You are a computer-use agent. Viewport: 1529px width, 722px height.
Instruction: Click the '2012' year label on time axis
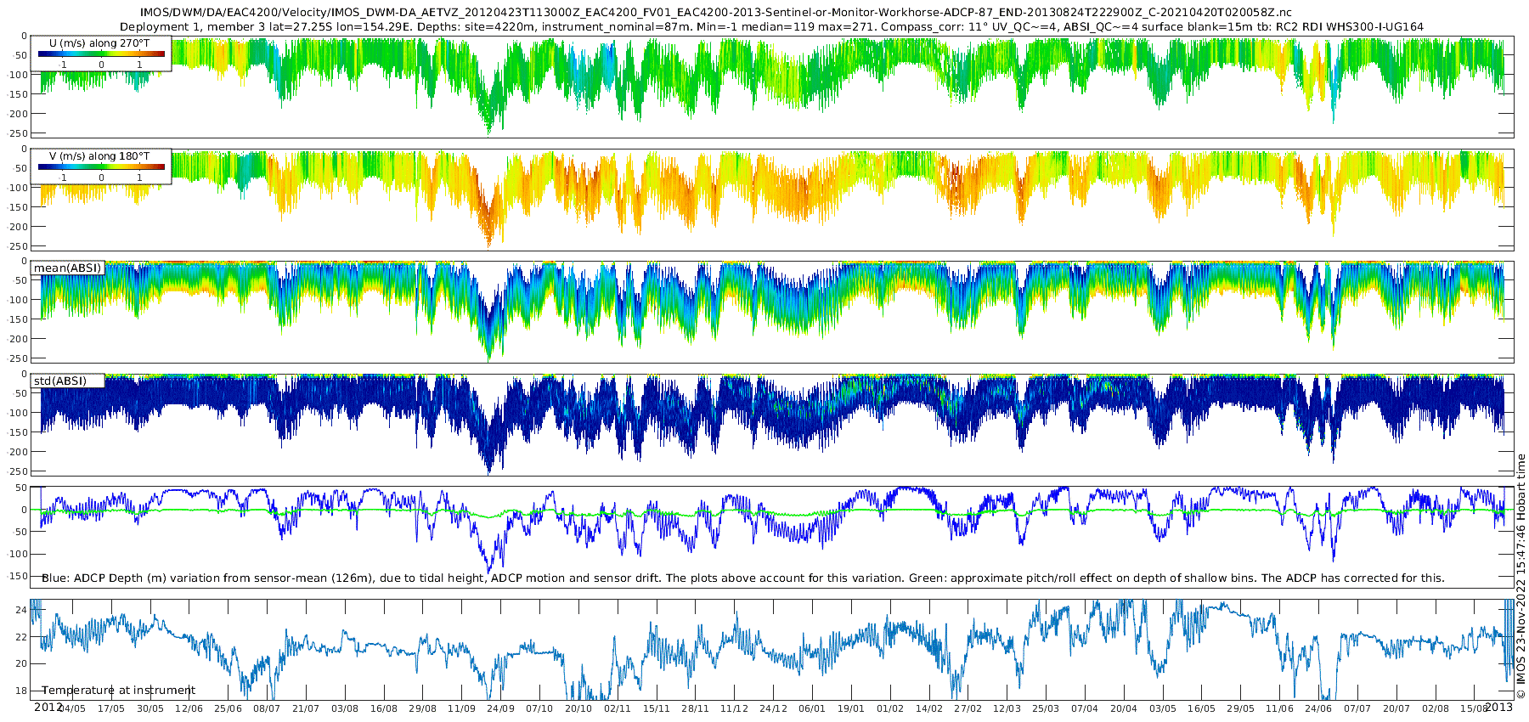pyautogui.click(x=48, y=707)
